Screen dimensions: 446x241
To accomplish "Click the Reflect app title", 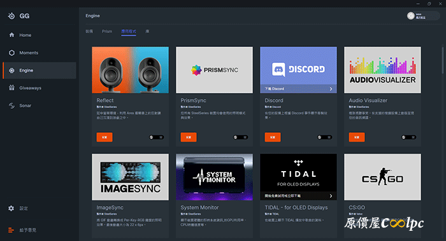I will point(105,100).
